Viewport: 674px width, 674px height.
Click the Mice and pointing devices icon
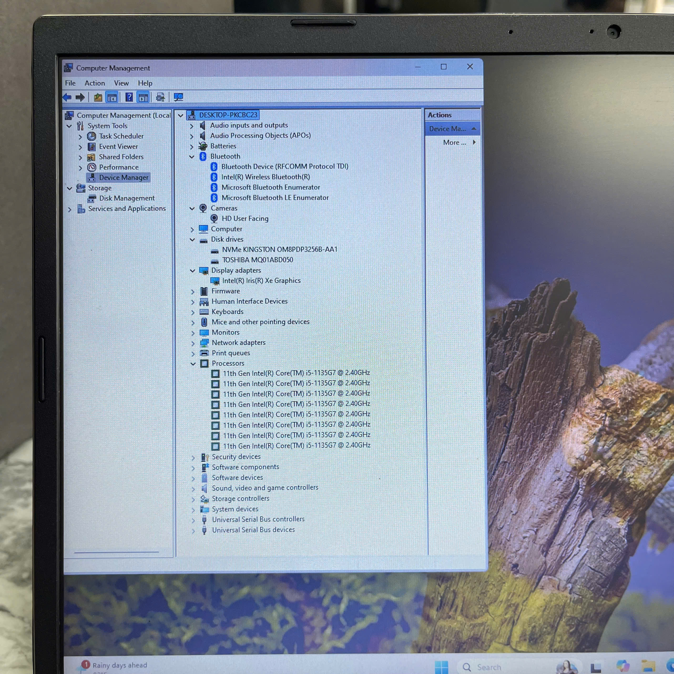pyautogui.click(x=205, y=322)
